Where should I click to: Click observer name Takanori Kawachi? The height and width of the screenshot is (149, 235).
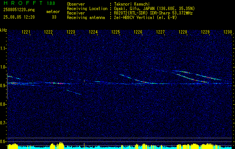click(132, 4)
